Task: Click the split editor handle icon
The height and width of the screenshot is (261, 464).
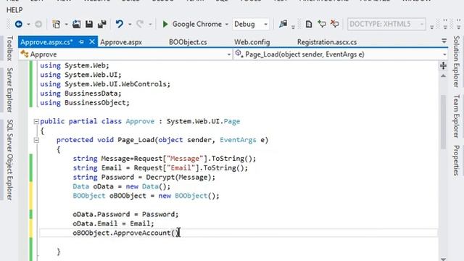Action: click(x=443, y=66)
